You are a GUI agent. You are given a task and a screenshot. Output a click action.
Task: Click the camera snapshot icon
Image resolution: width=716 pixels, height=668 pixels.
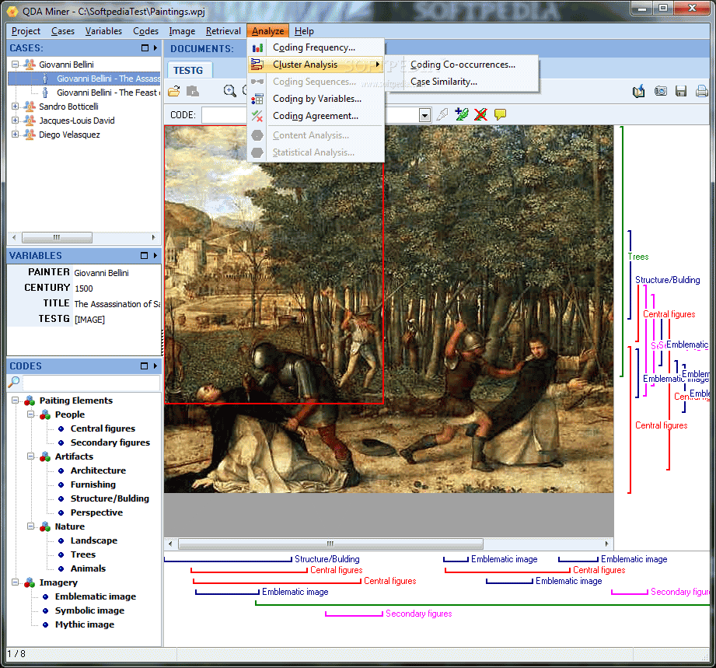click(660, 91)
